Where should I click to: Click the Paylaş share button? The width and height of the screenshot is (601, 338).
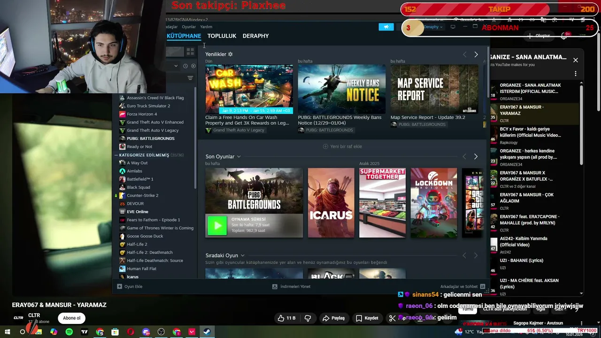point(333,318)
